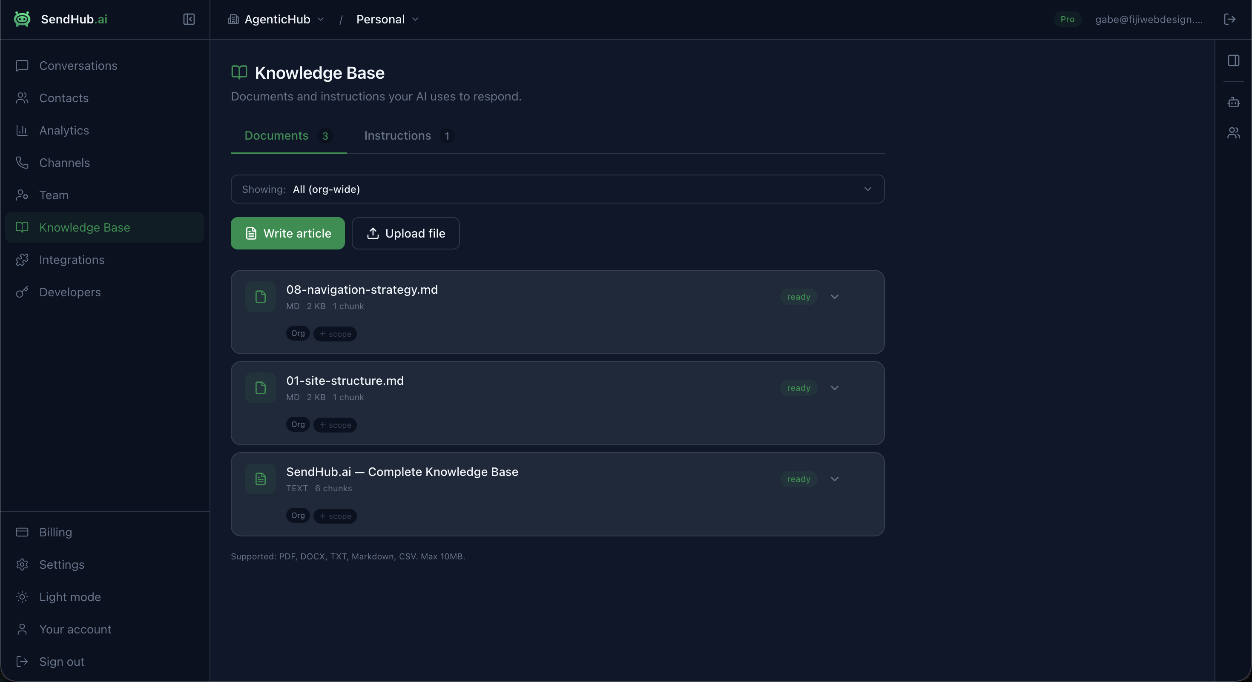This screenshot has width=1252, height=682.
Task: Click the Settings gear icon in sidebar
Action: (x=22, y=565)
